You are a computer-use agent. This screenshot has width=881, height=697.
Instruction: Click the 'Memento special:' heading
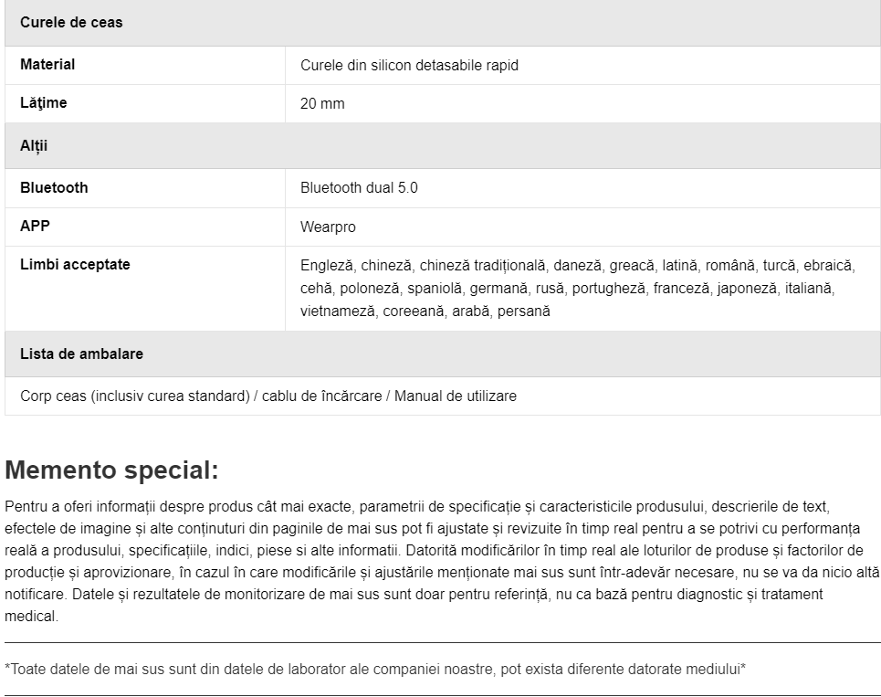[x=111, y=470]
